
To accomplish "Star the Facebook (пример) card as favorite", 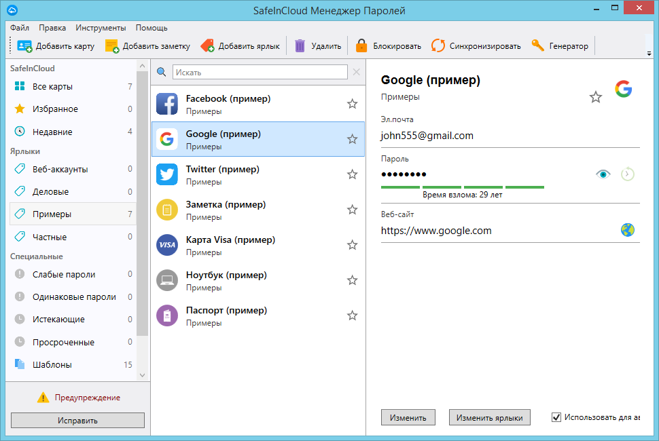I will pos(352,104).
